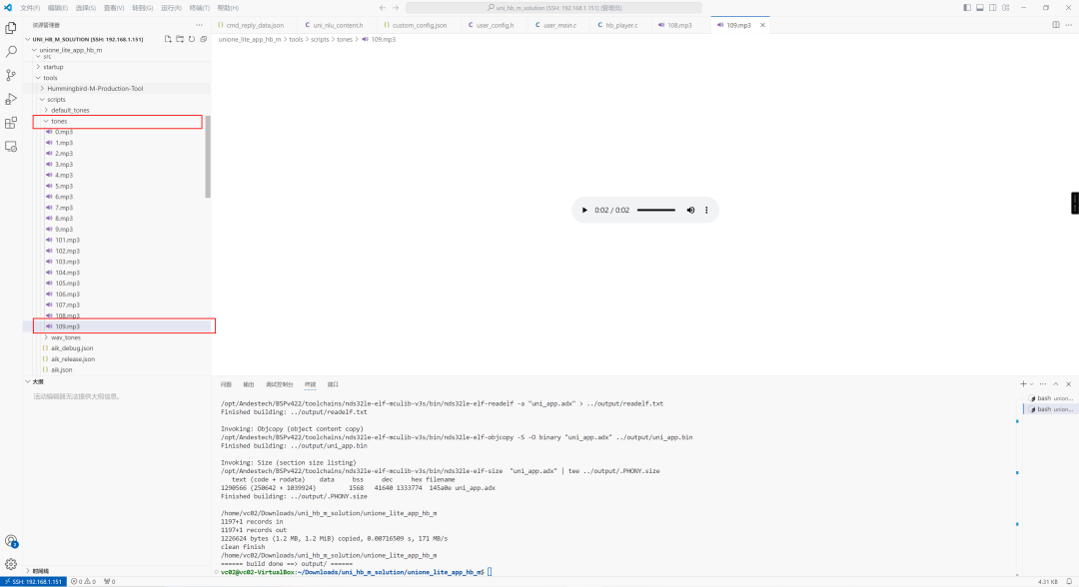Open the 文件(F) menu
Screen dimensions: 1079x587
tap(30, 8)
